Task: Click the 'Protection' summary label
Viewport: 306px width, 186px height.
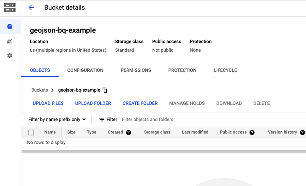Action: point(201,41)
